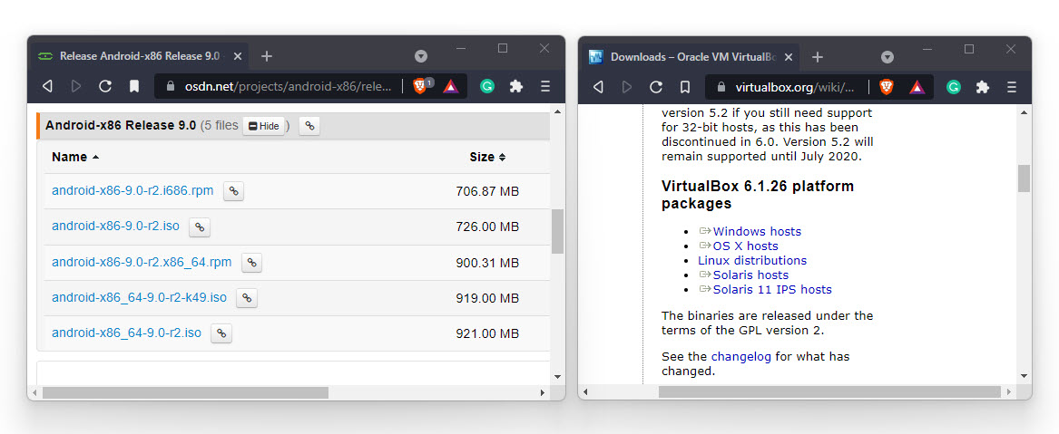Hide the Android-x86 Release 9.0 file list
The width and height of the screenshot is (1059, 434).
[263, 126]
